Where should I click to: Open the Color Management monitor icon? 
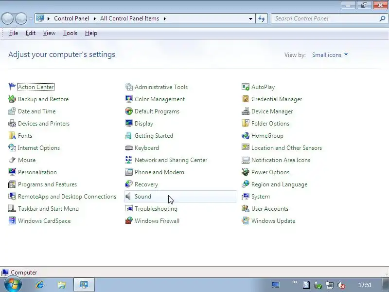coord(129,99)
